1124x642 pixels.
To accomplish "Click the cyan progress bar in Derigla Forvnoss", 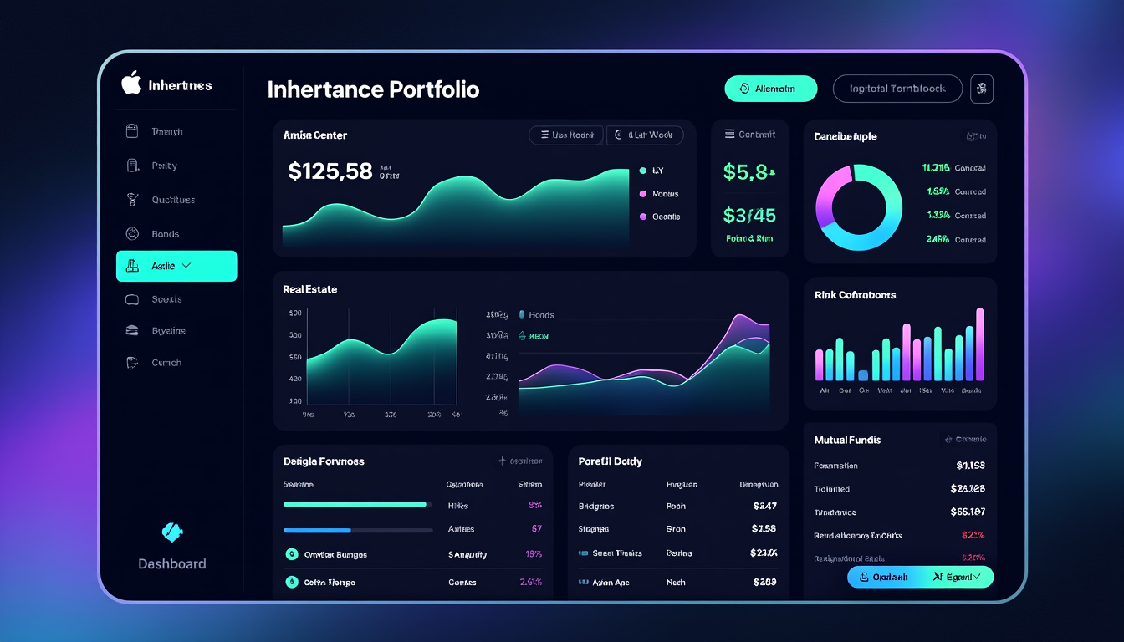I will pyautogui.click(x=355, y=504).
